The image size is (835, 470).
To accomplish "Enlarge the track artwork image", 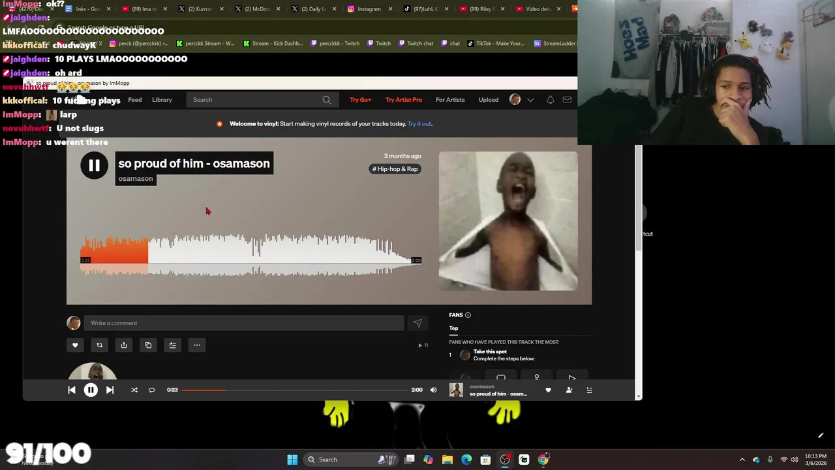I will (x=508, y=221).
